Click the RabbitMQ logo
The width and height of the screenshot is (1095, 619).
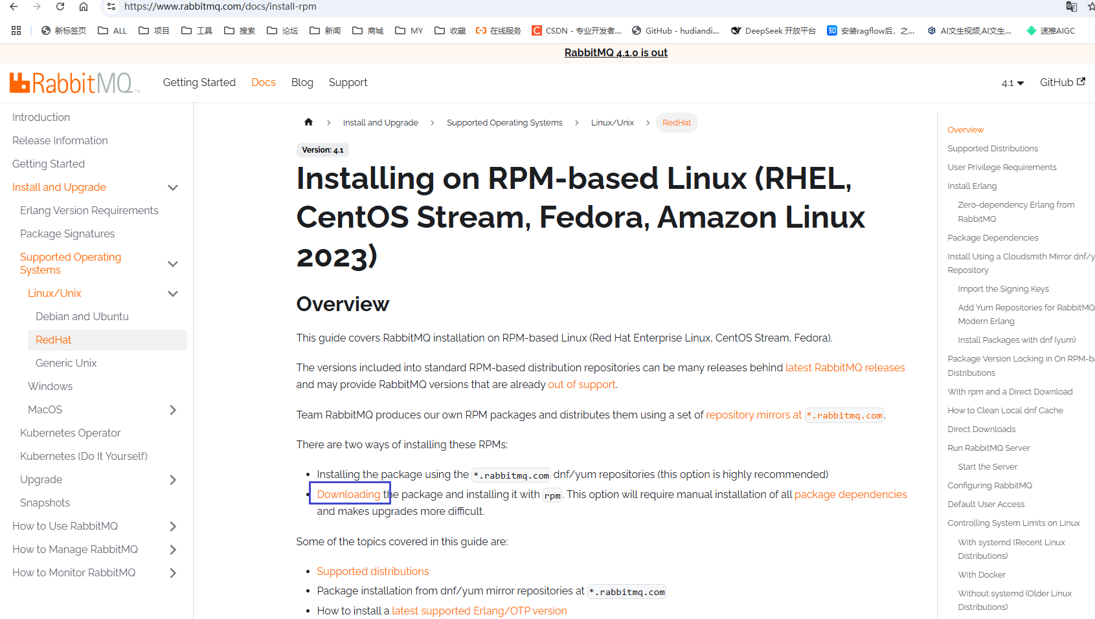coord(74,83)
